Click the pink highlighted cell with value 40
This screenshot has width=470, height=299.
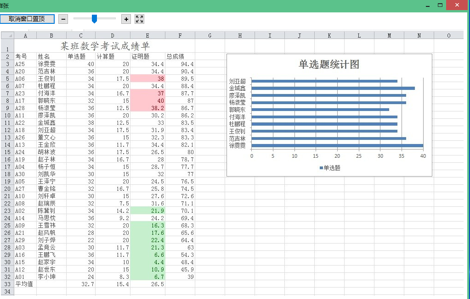[147, 100]
